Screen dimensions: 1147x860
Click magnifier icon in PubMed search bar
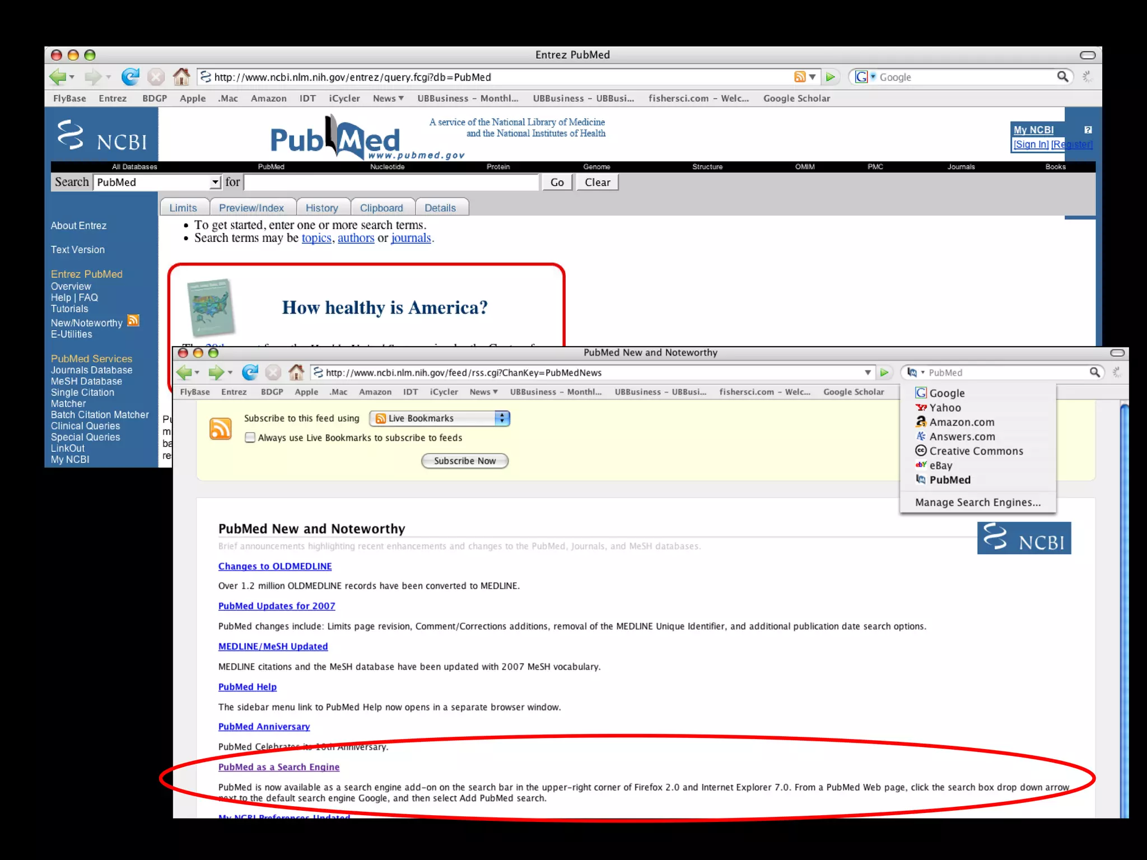click(1094, 372)
